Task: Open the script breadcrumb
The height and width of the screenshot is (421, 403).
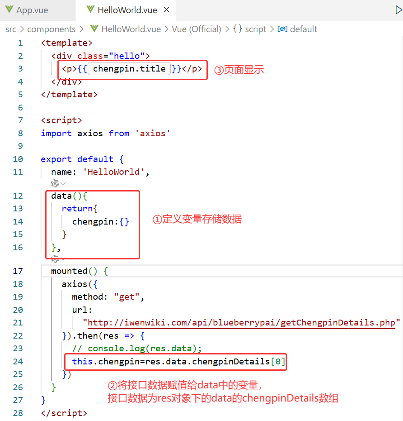Action: point(256,29)
